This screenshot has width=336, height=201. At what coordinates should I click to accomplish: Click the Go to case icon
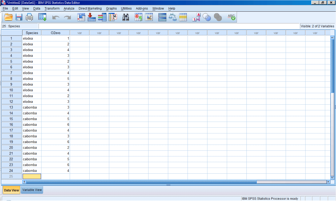(82, 17)
